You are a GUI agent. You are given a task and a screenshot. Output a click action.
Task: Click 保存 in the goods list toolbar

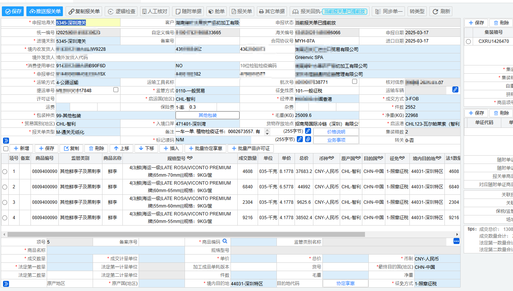pos(47,149)
